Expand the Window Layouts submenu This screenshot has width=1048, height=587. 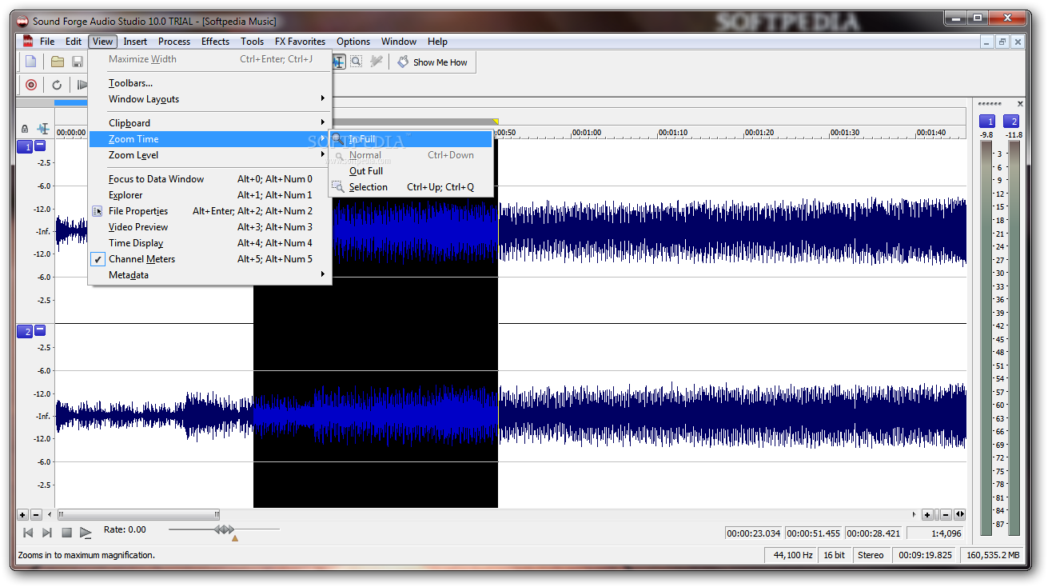(209, 99)
